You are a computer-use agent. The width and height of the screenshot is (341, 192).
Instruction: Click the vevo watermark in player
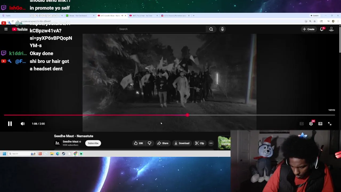point(331,110)
